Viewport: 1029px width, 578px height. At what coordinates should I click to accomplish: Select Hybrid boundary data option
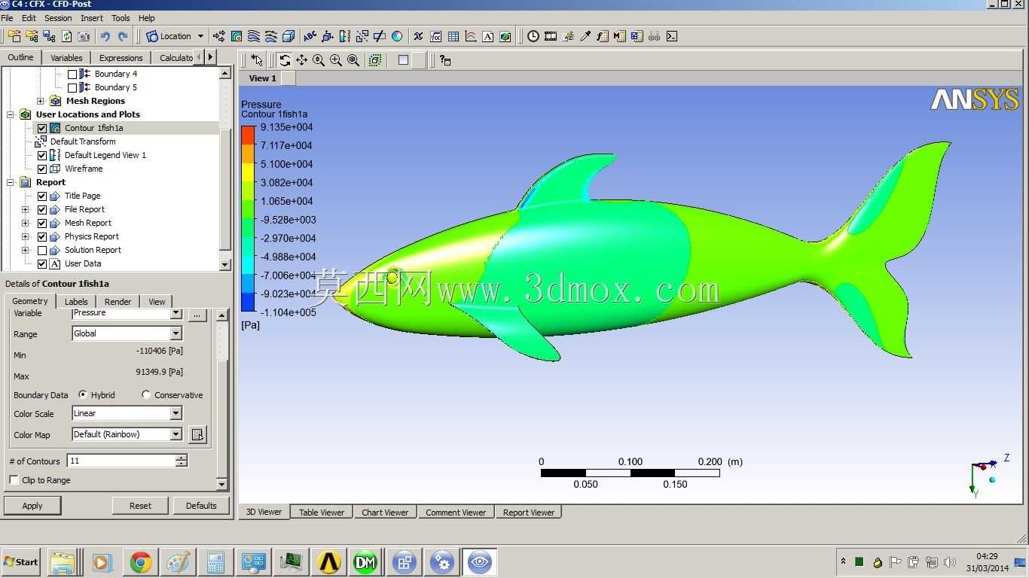pyautogui.click(x=83, y=394)
